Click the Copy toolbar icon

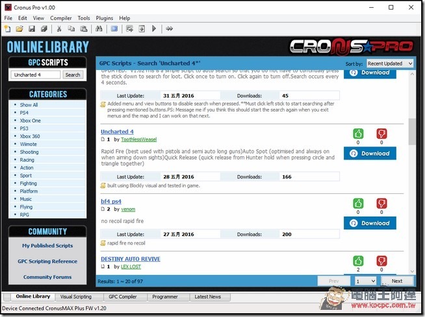pyautogui.click(x=71, y=29)
